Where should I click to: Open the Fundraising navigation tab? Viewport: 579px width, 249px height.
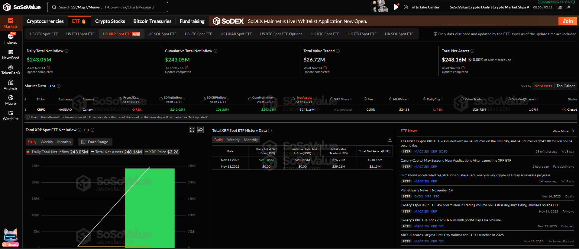pyautogui.click(x=192, y=21)
